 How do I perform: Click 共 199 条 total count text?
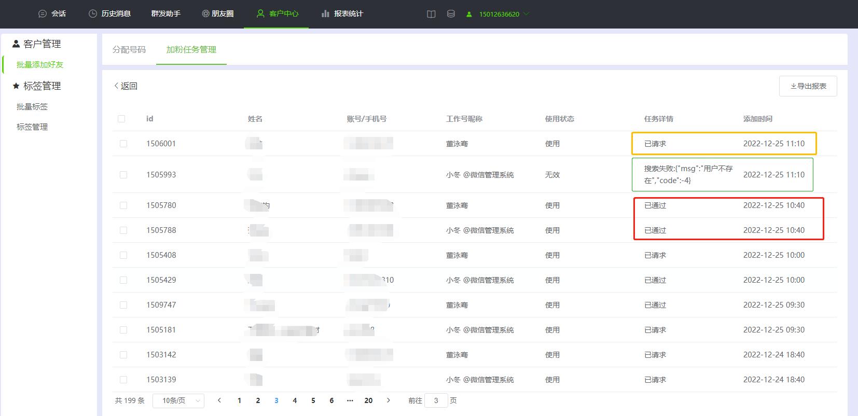(130, 400)
